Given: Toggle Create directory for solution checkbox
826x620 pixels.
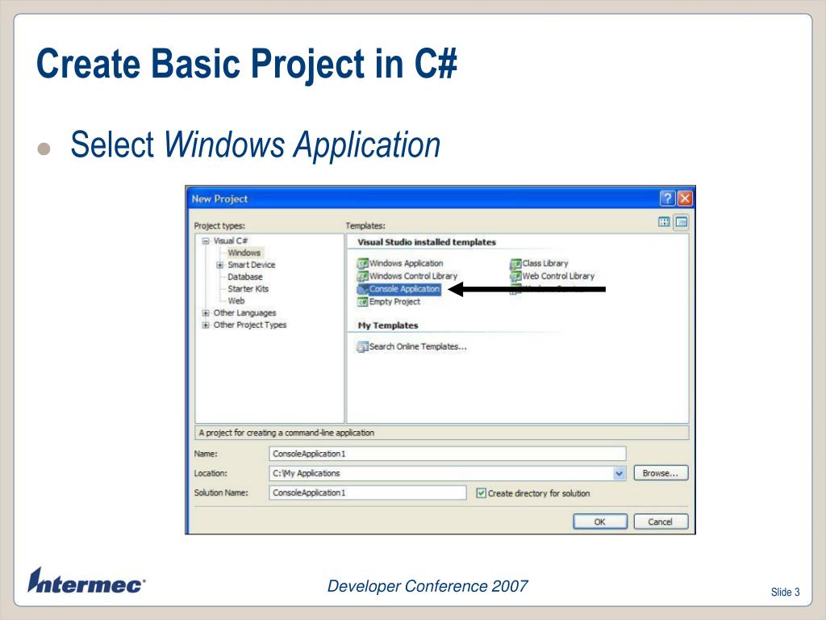Looking at the screenshot, I should tap(481, 493).
